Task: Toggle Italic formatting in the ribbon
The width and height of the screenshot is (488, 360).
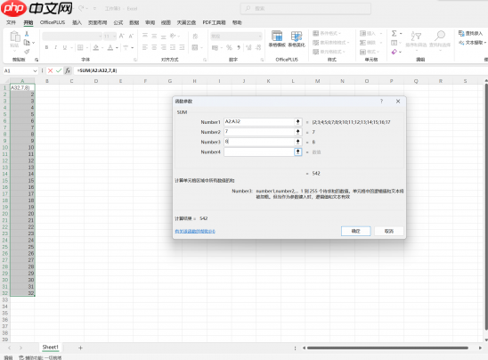Action: click(56, 47)
